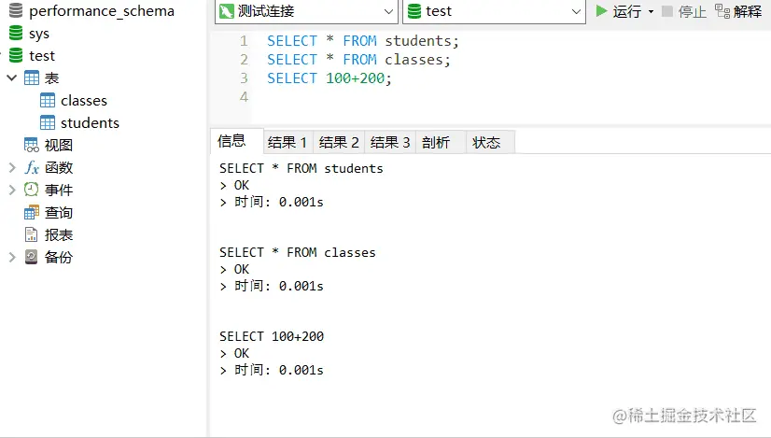This screenshot has width=771, height=438.
Task: Collapse the 表 tables node
Action: (x=12, y=78)
